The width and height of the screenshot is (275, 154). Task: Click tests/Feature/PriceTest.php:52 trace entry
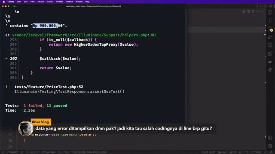point(49,87)
